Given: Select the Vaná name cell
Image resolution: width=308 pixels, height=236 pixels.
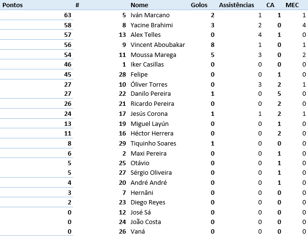Looking at the screenshot, I should (x=138, y=232).
